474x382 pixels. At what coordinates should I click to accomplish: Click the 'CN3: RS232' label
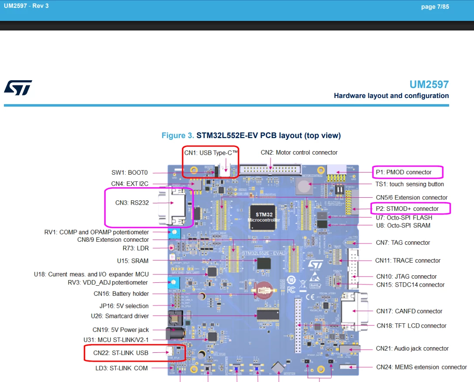[132, 203]
